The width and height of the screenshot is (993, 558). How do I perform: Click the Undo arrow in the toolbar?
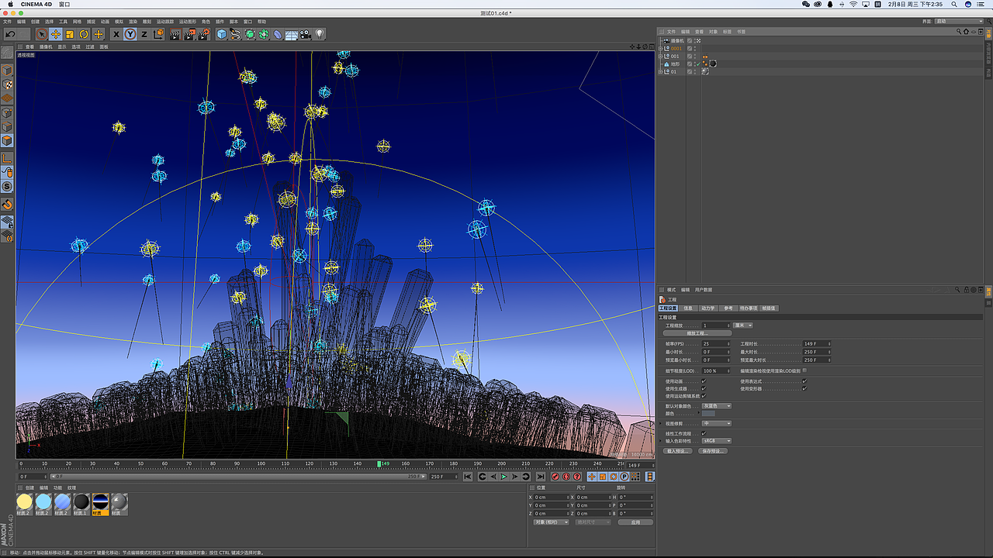pos(10,34)
